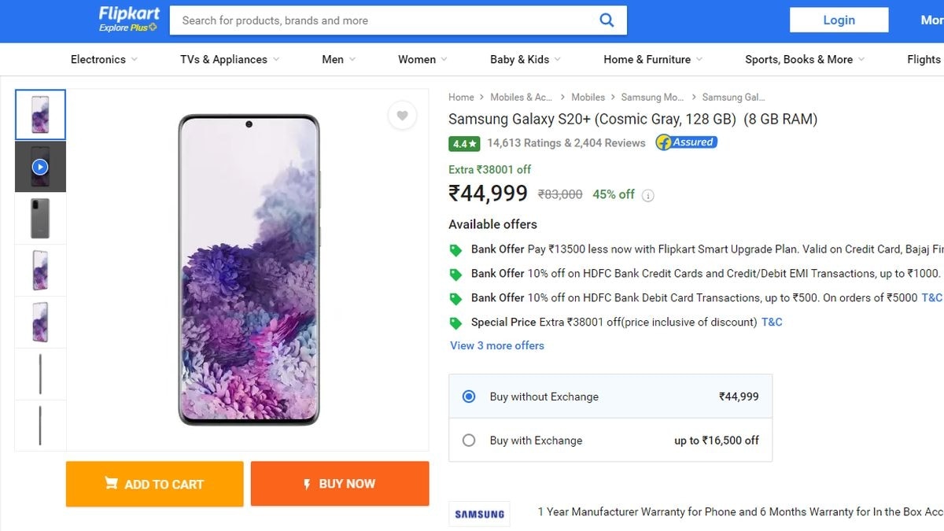
Task: Click the 4.4 star rating badge
Action: pyautogui.click(x=464, y=144)
